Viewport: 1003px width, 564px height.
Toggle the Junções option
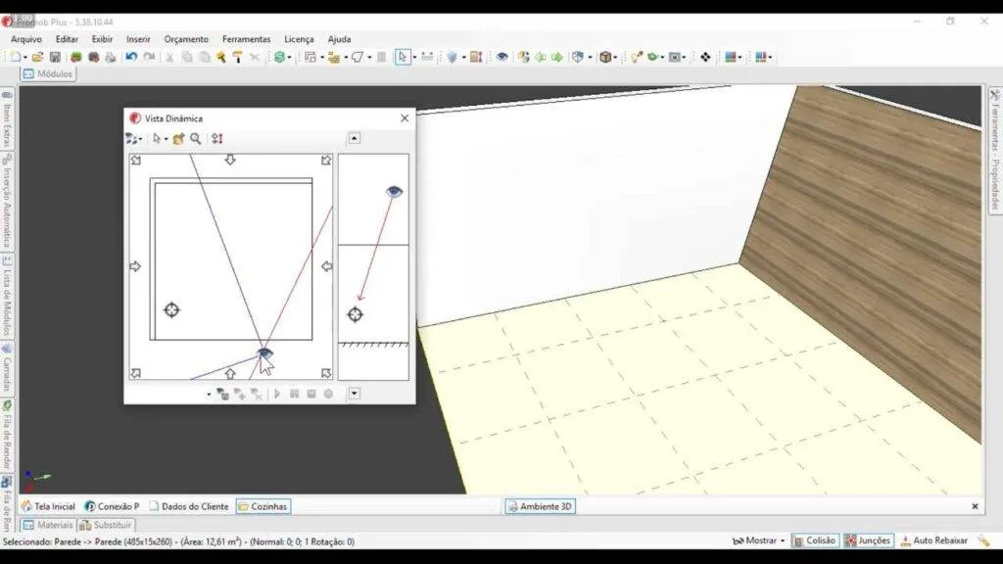[868, 540]
